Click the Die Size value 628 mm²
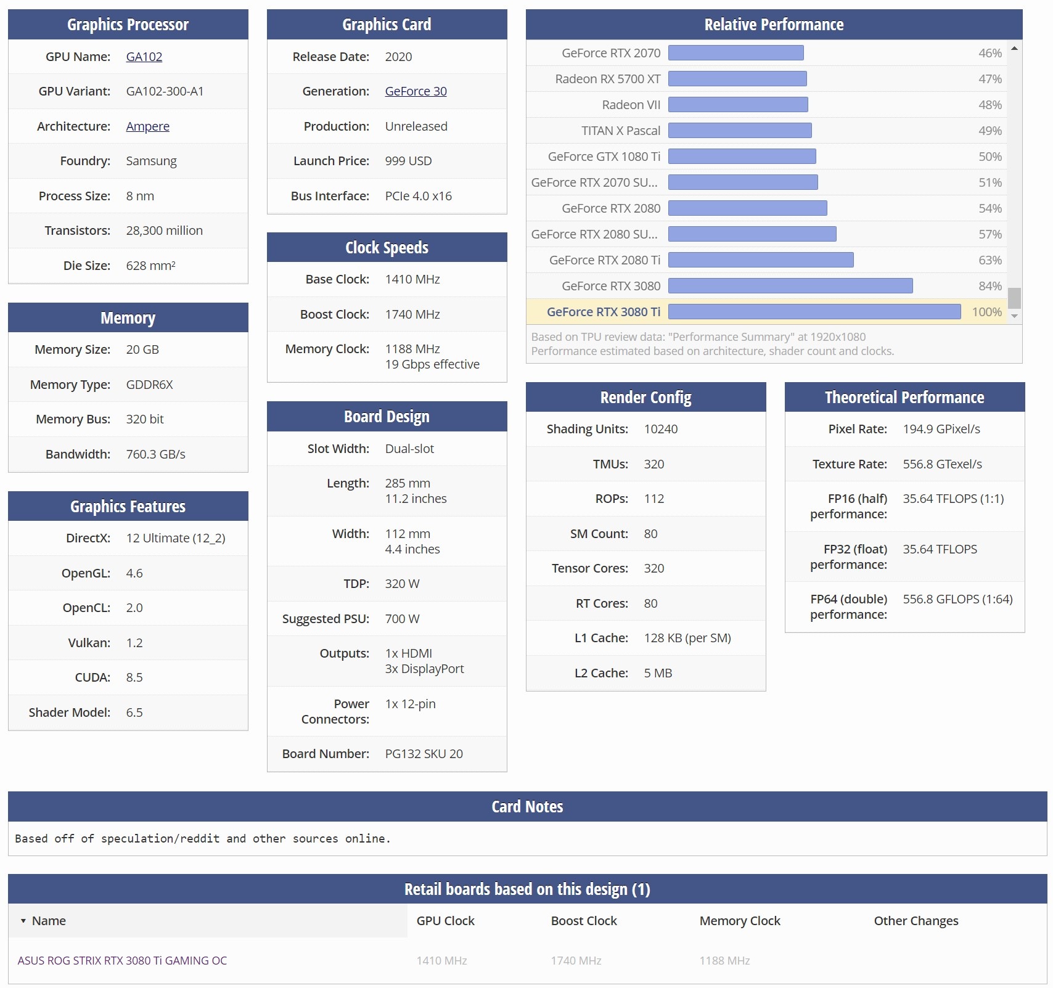The image size is (1053, 988). [150, 266]
